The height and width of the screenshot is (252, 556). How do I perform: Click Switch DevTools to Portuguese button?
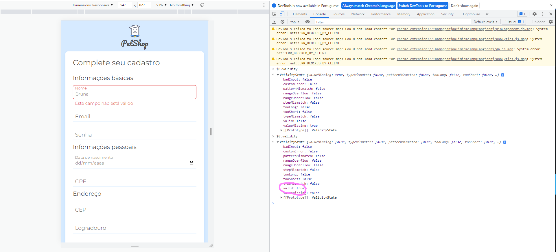(x=423, y=5)
